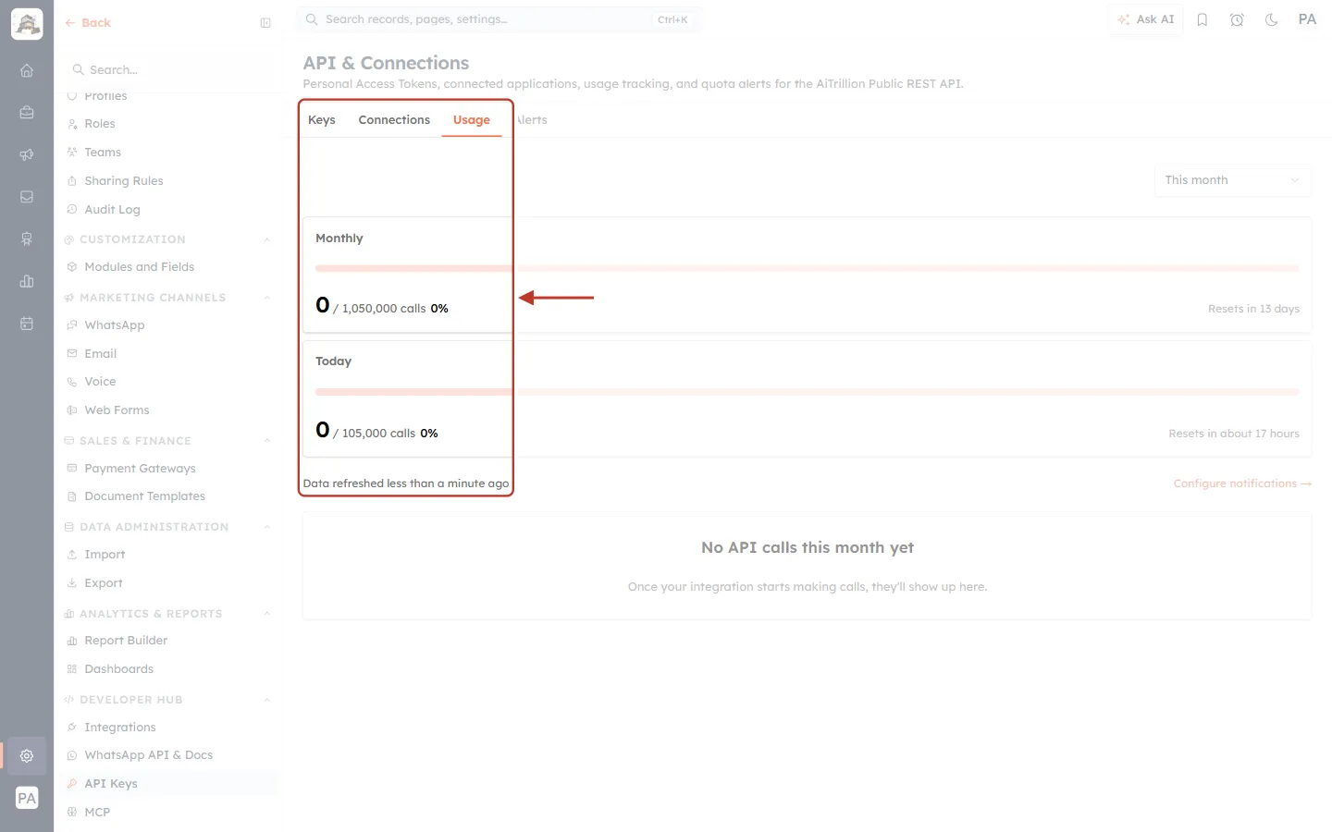Open Configure notifications link

1242,483
